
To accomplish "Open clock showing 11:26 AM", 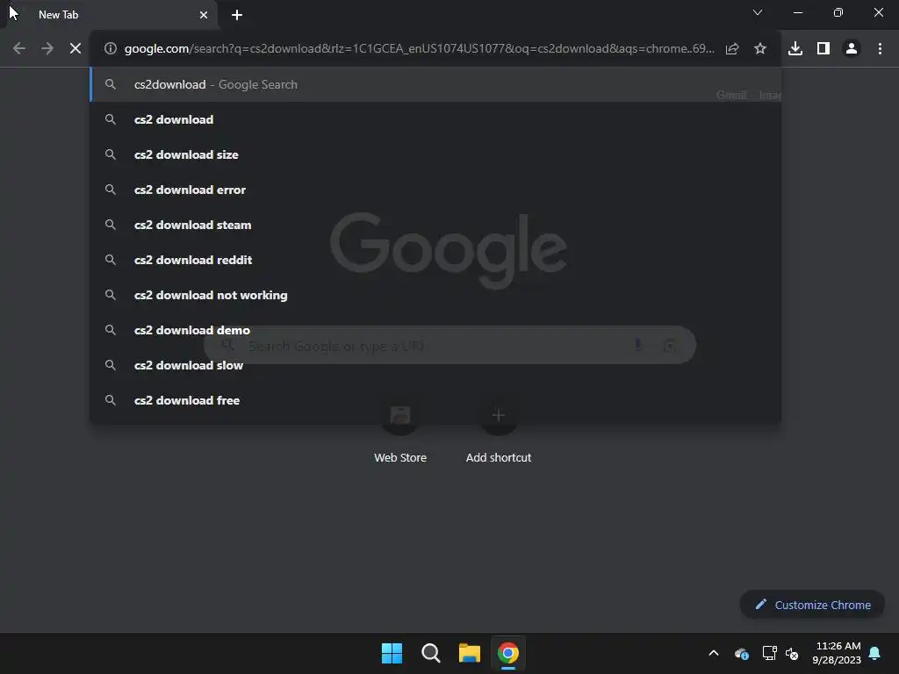I will (x=837, y=653).
